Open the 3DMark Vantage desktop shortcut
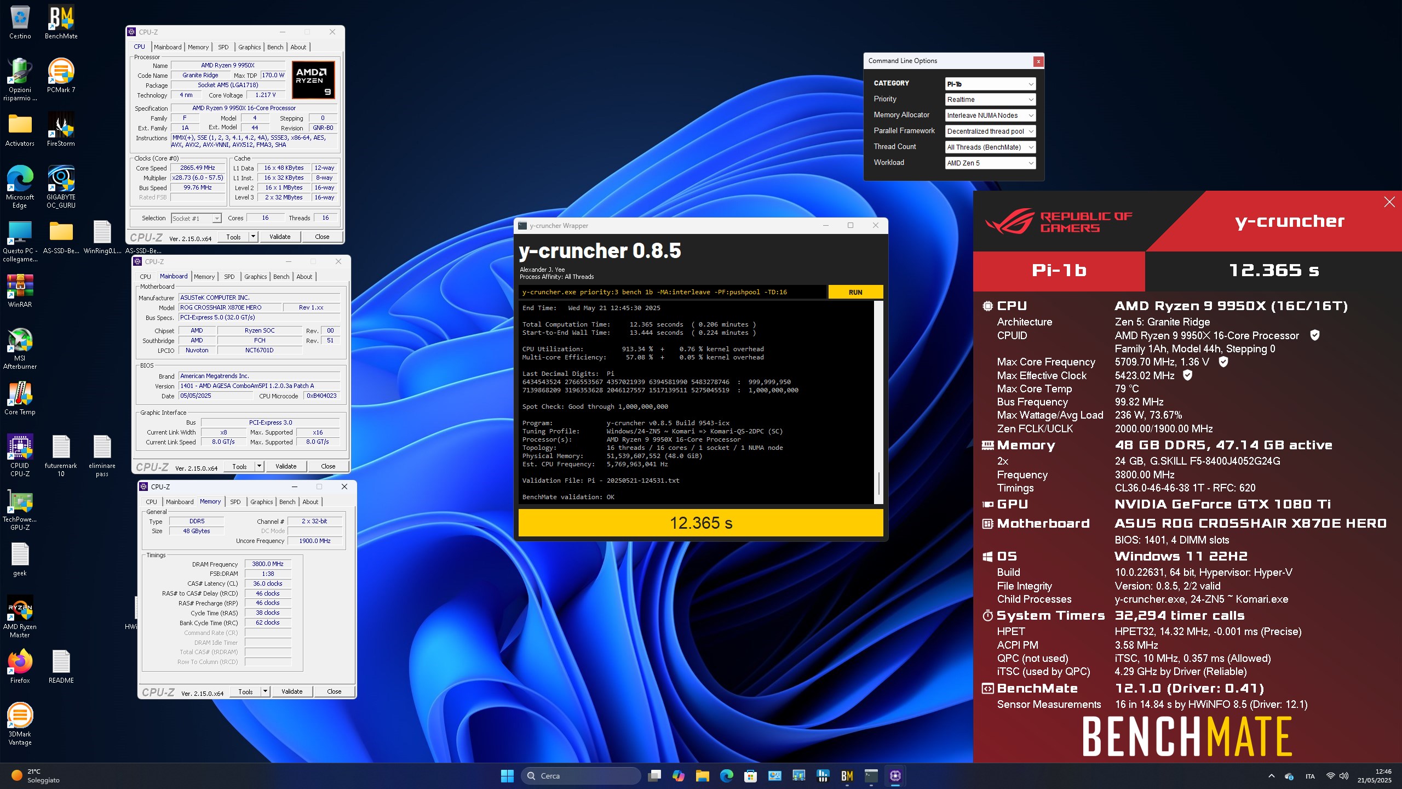 [20, 724]
